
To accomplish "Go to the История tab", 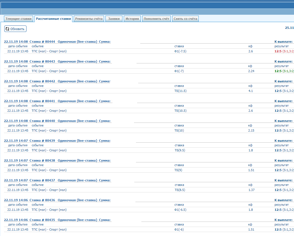I will (x=132, y=19).
